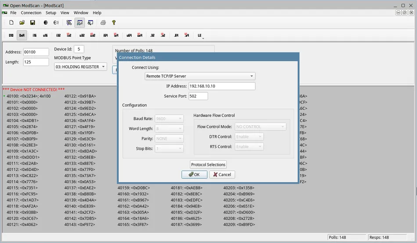Click the Service Port field
Image resolution: width=417 pixels, height=243 pixels.
[x=198, y=96]
